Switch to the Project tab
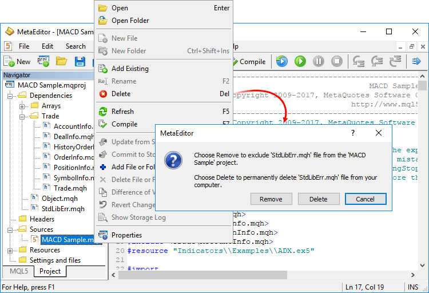The width and height of the screenshot is (429, 293). tap(50, 271)
